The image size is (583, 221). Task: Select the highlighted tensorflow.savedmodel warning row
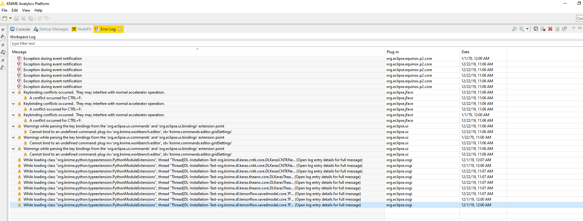[x=296, y=205]
